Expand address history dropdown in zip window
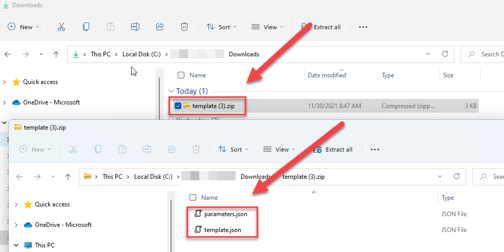Screen dimensions: 504x252 pos(440,176)
